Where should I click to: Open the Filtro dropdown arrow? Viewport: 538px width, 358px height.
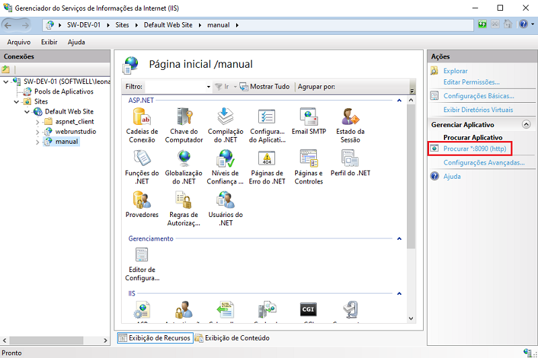coord(208,87)
